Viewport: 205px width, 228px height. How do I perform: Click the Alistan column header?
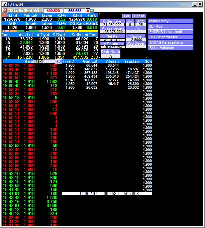(x=112, y=61)
